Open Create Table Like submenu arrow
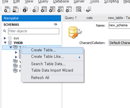The width and height of the screenshot is (130, 108). click(80, 57)
